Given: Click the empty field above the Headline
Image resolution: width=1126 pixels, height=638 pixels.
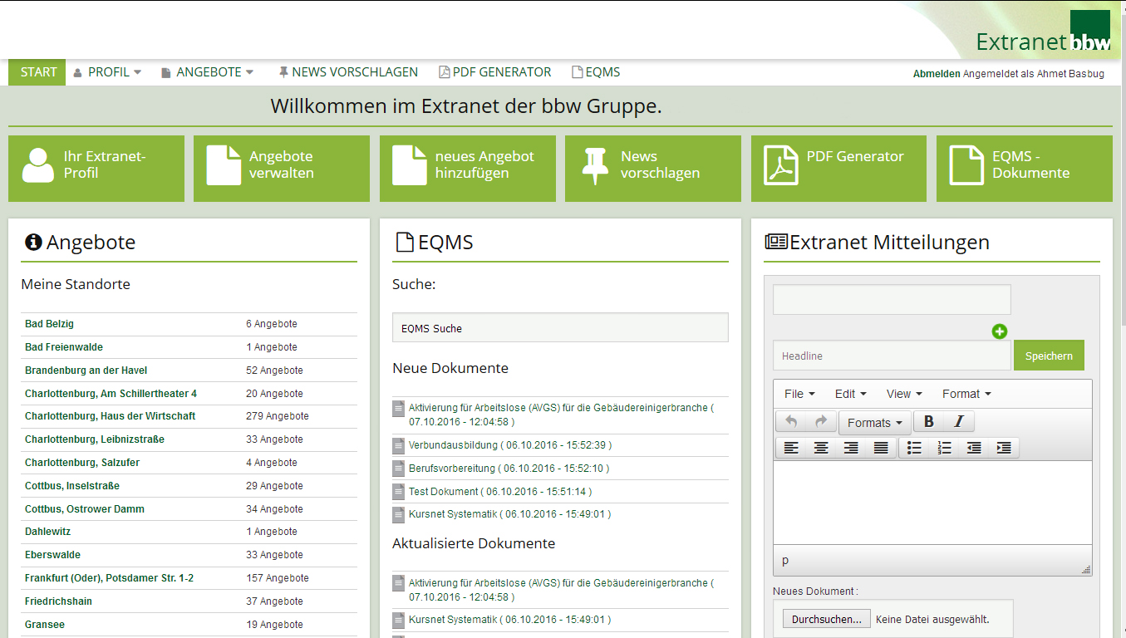Looking at the screenshot, I should 892,299.
